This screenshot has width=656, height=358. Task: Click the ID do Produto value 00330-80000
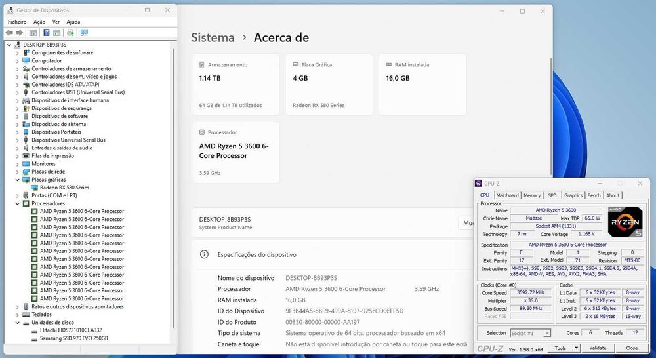coord(323,322)
